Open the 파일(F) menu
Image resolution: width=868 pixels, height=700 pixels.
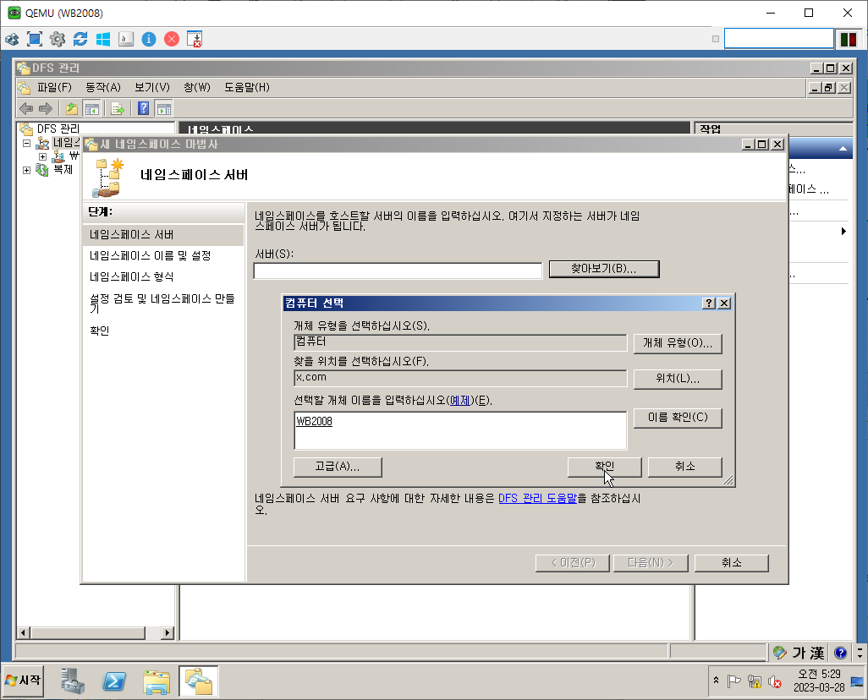54,87
